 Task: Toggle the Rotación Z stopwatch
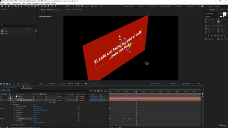point(15,118)
